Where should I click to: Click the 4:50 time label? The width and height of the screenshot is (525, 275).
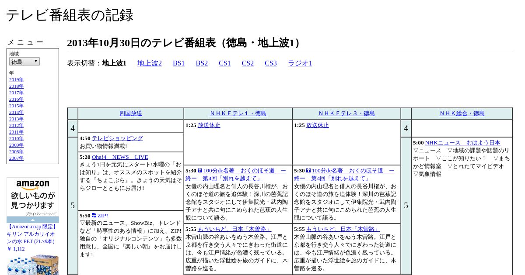click(x=85, y=138)
